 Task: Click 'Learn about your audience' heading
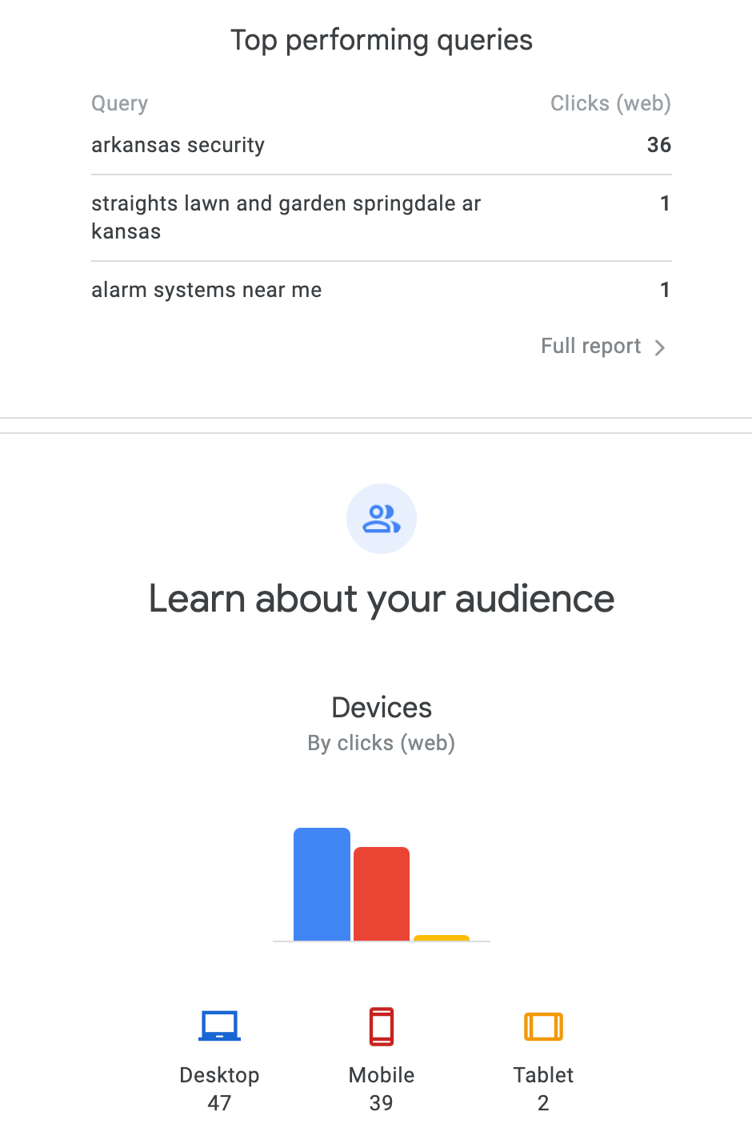pyautogui.click(x=382, y=599)
